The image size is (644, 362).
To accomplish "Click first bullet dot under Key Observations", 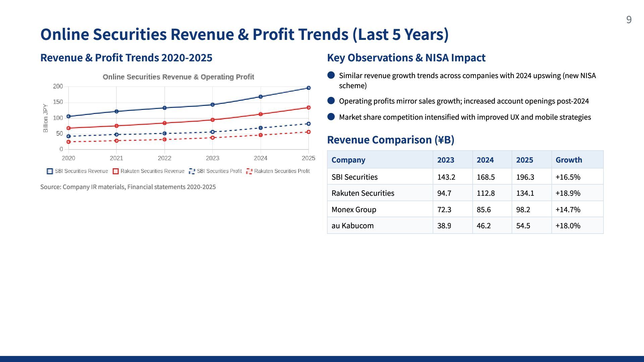I will [331, 75].
